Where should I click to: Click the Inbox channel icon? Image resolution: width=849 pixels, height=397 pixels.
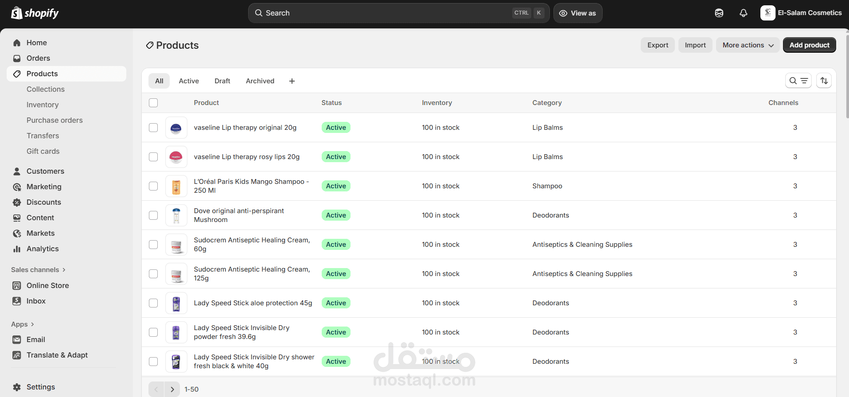click(x=17, y=301)
